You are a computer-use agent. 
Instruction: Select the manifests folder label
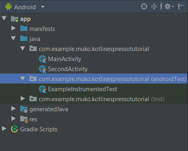[x=42, y=29]
